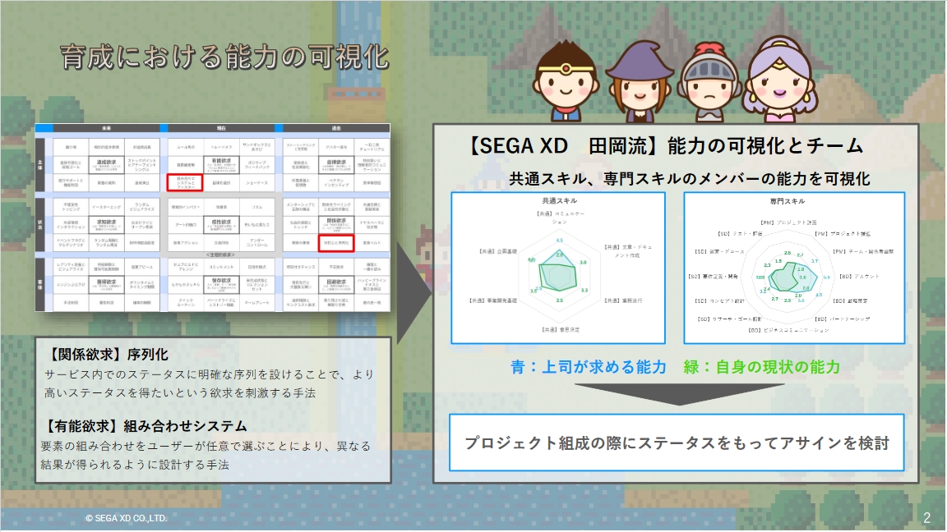Select the blue legend 青：上司が求める能力

pyautogui.click(x=589, y=367)
